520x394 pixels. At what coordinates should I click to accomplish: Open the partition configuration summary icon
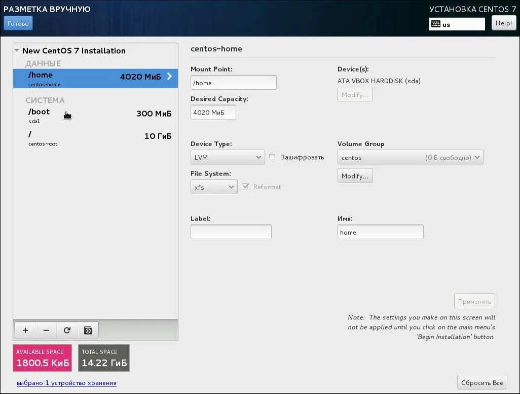coord(88,330)
